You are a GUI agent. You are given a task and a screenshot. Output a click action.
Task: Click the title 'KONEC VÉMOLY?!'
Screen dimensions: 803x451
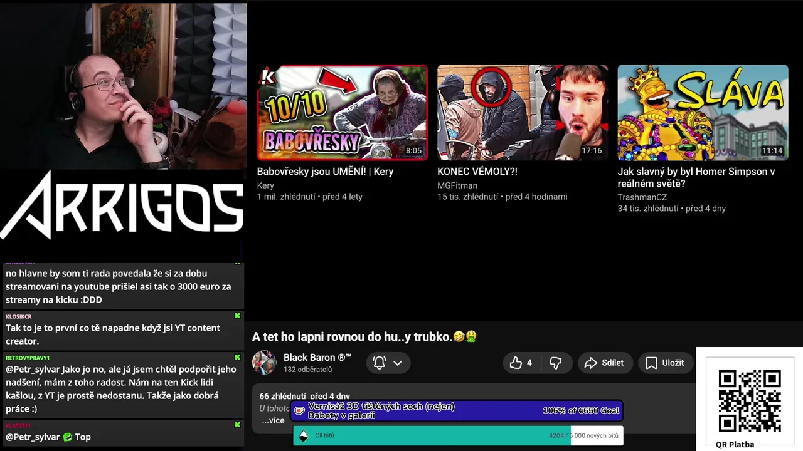click(x=477, y=172)
